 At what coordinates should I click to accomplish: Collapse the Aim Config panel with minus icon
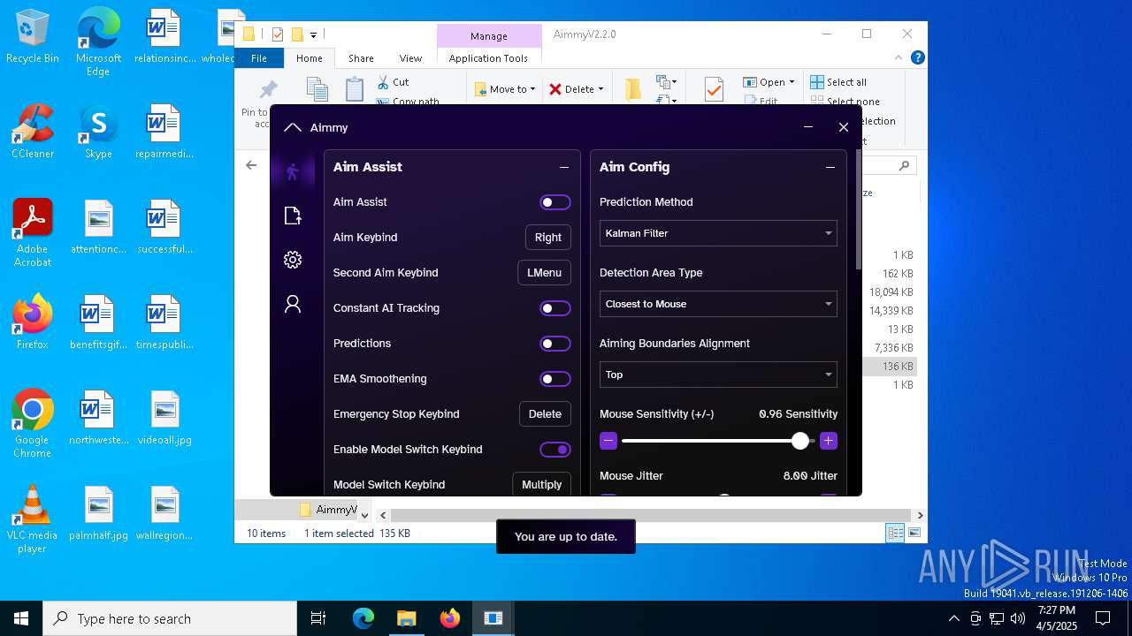click(830, 167)
